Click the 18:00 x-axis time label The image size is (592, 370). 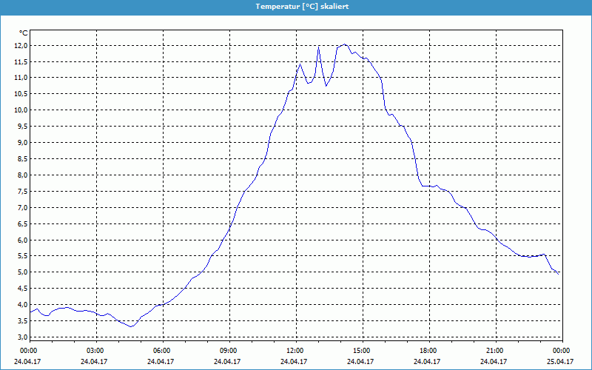pos(428,351)
